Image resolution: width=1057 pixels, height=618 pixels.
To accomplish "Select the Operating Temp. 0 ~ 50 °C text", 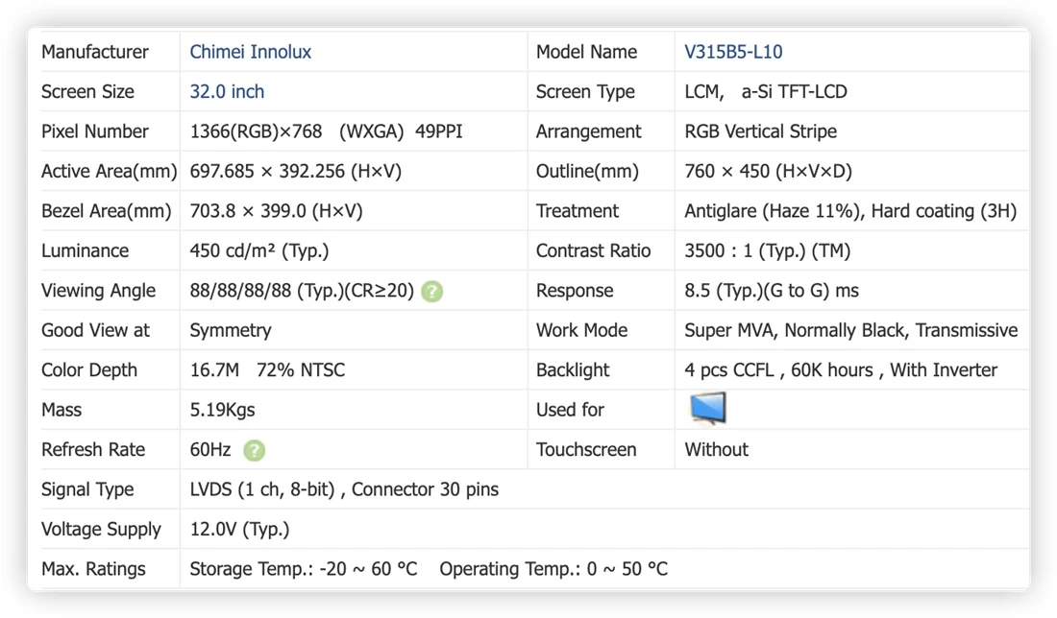I will click(553, 569).
